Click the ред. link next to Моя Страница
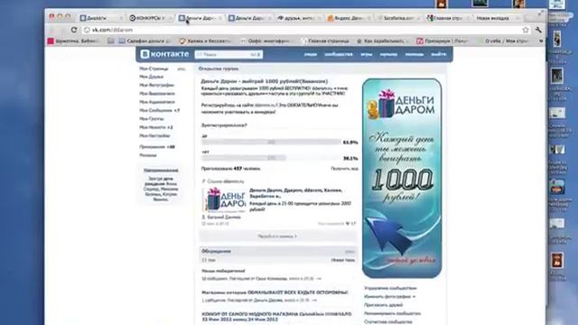 pos(181,69)
